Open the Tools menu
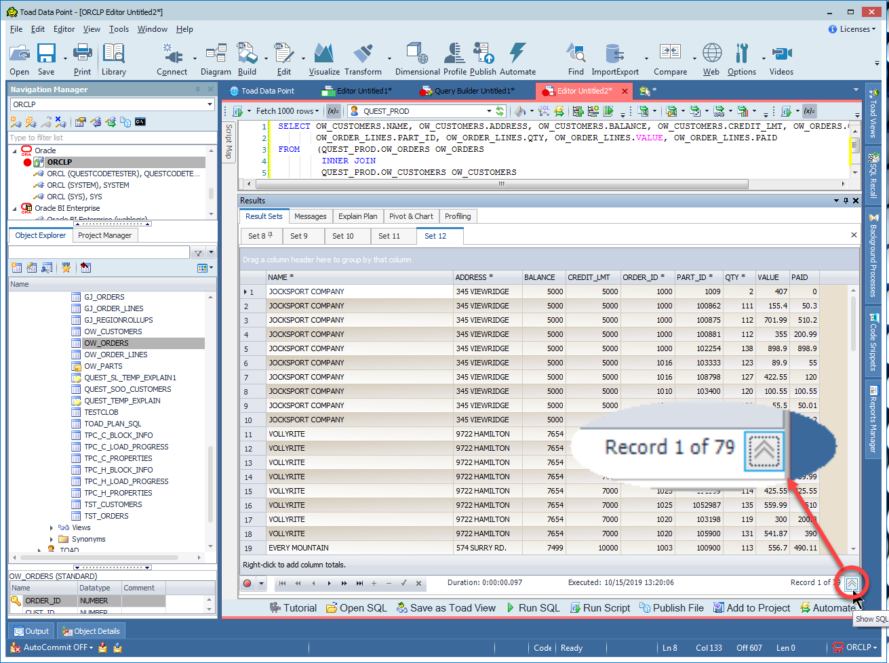 click(x=119, y=29)
